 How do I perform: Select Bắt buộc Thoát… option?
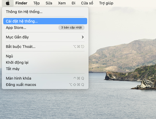coord(45,47)
